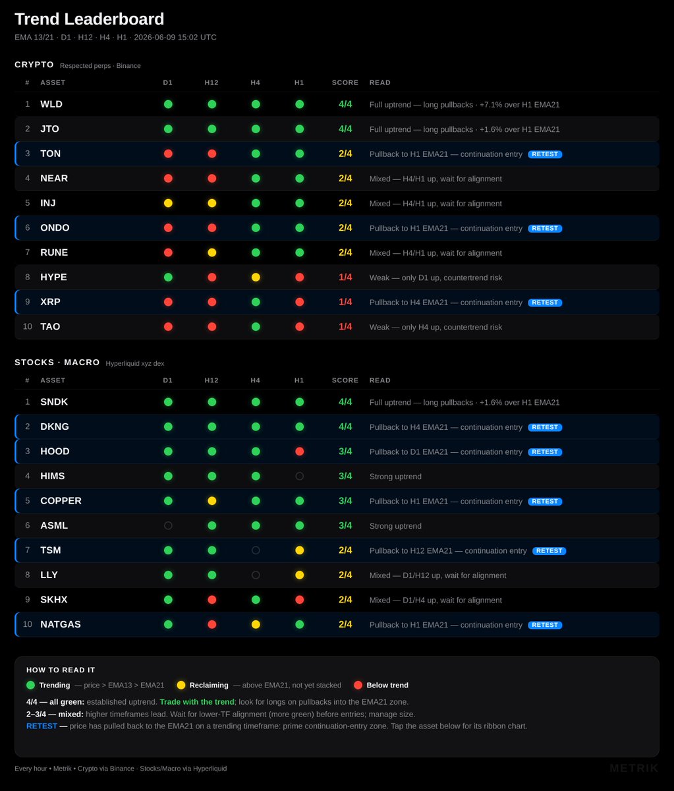674x791 pixels.
Task: Click the blue RETEST word in legend
Action: (42, 726)
